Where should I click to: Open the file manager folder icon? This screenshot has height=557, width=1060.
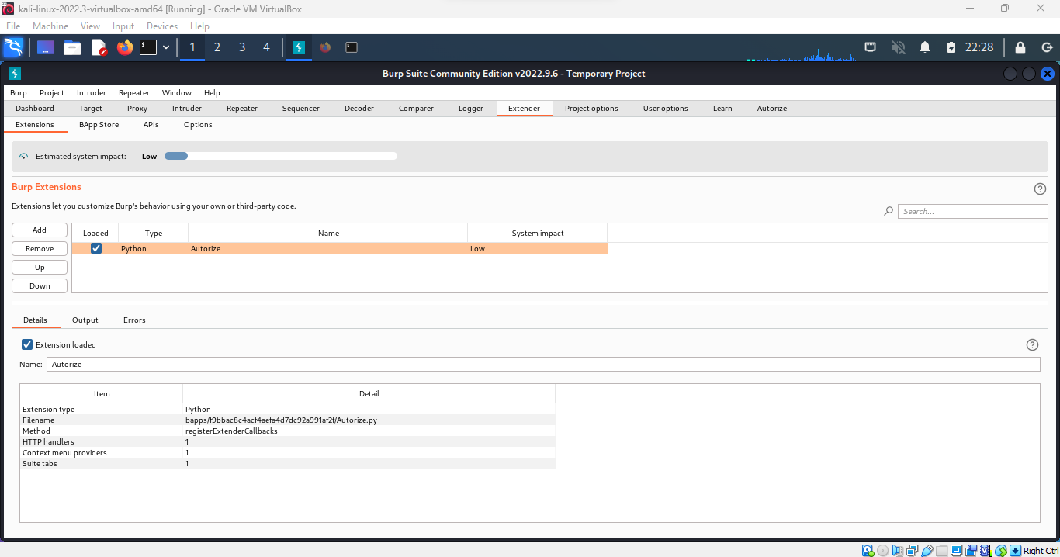pyautogui.click(x=72, y=47)
